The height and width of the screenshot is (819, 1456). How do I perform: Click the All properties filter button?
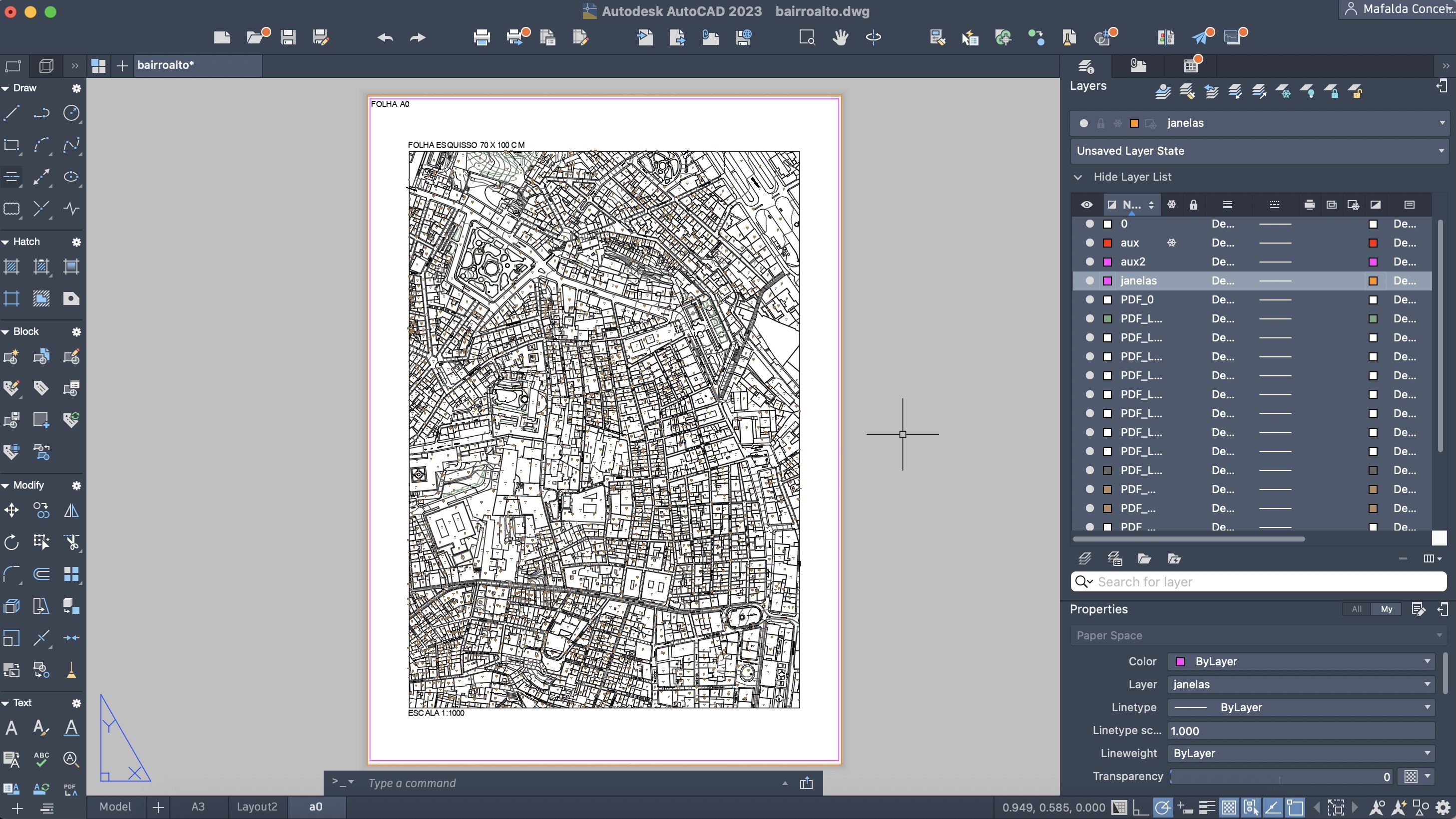(x=1356, y=609)
